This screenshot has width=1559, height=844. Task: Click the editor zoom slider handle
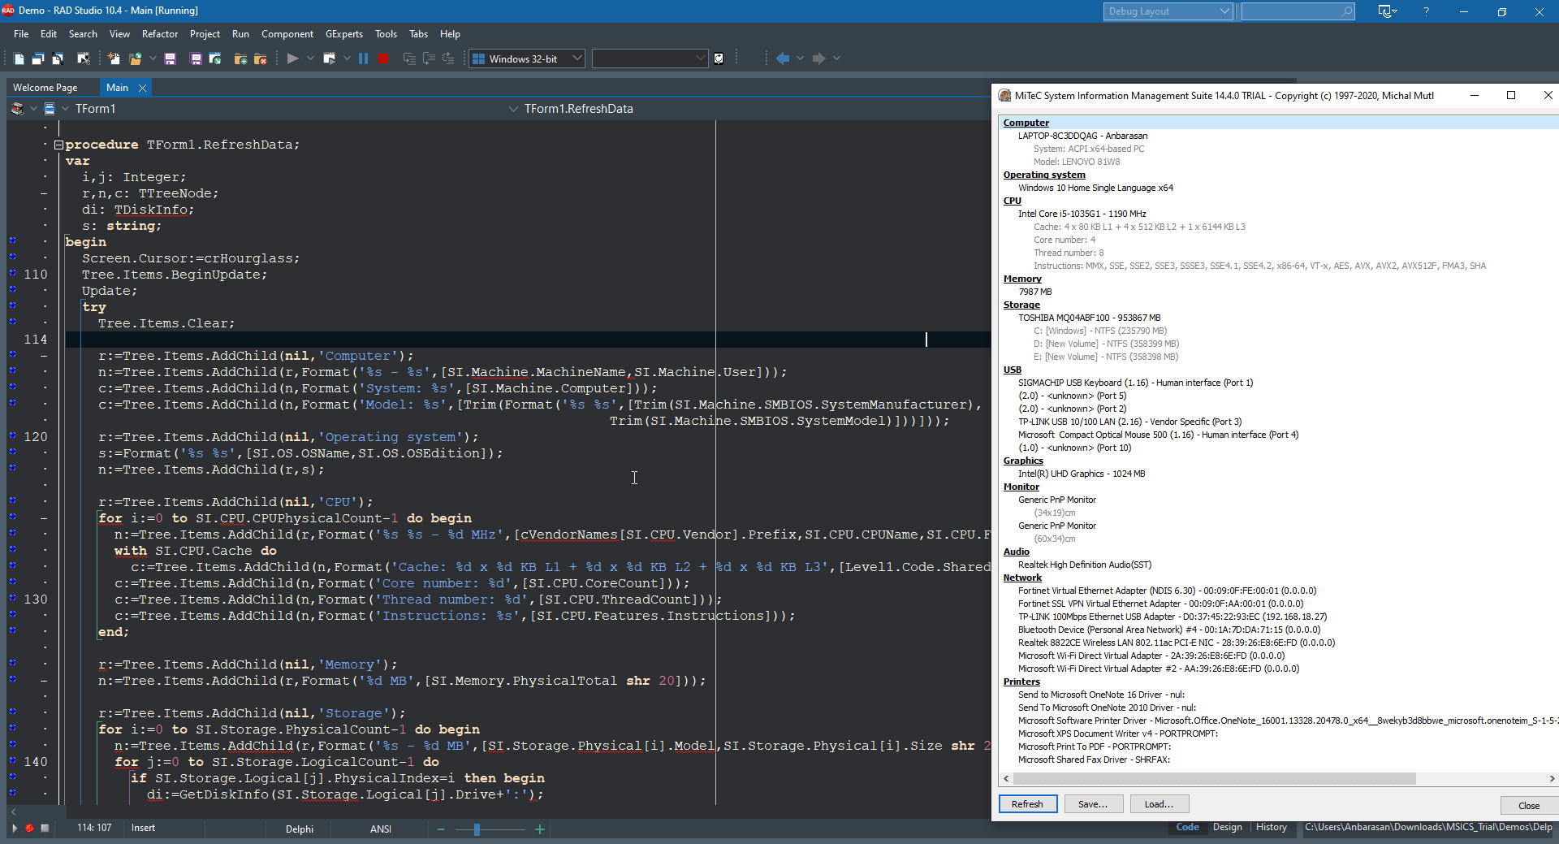tap(477, 829)
